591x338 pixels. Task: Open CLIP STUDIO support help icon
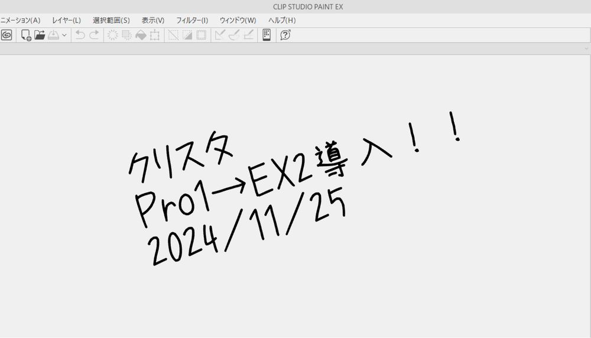[x=285, y=35]
